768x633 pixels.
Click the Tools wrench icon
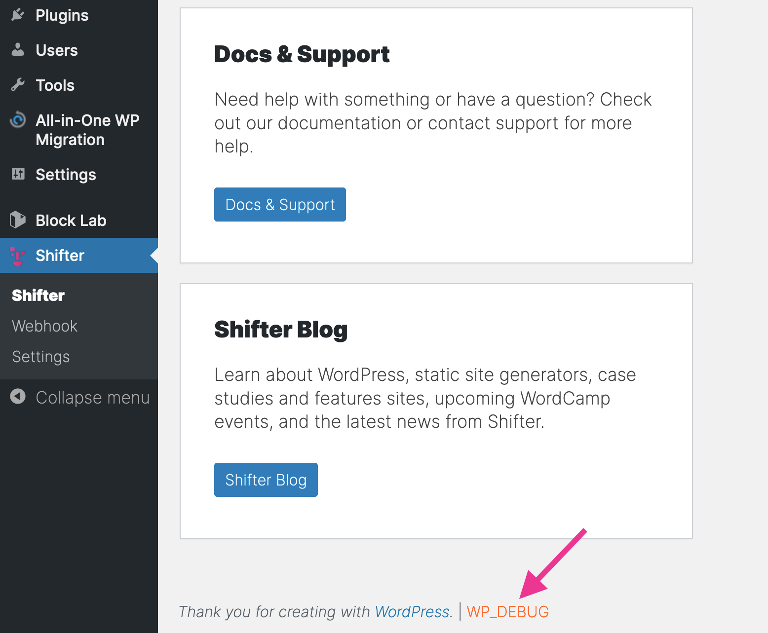click(x=18, y=85)
